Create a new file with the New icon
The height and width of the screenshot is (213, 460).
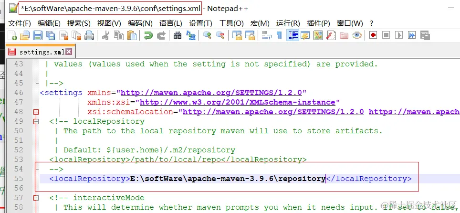[x=12, y=35]
